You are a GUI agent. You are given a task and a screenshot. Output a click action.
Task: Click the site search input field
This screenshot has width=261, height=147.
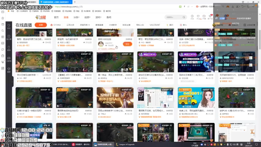tap(174, 17)
